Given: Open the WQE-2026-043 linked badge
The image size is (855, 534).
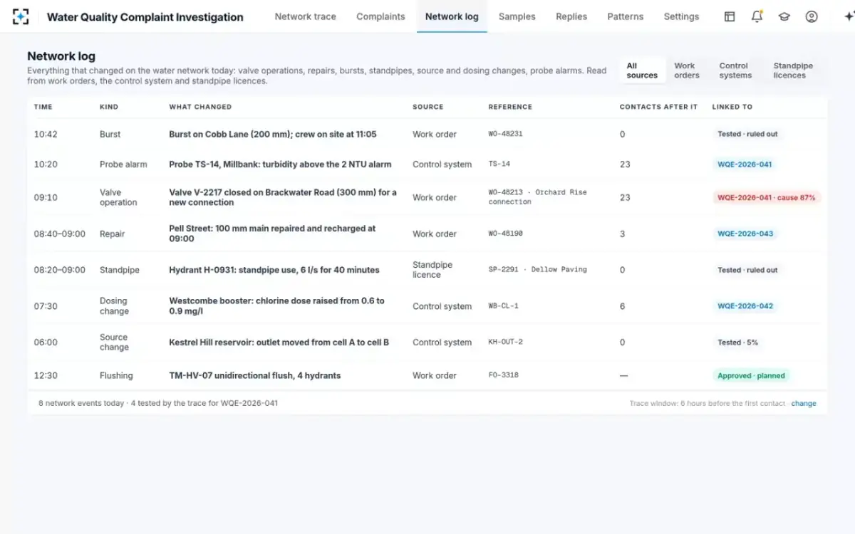Looking at the screenshot, I should pos(745,234).
